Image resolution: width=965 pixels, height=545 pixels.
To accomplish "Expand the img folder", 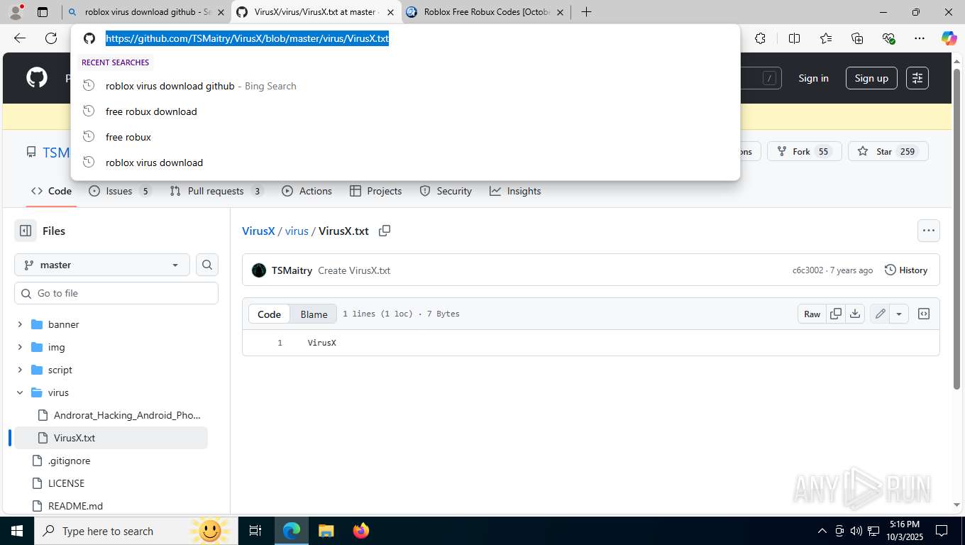I will (x=20, y=347).
